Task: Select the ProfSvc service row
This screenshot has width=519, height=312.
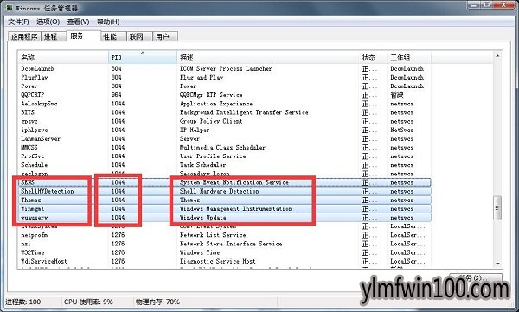Action: [x=224, y=156]
